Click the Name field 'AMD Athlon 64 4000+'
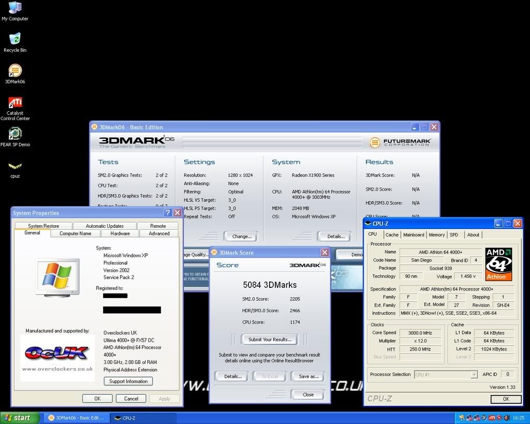Screen dimensions: 530x424 tap(440, 252)
